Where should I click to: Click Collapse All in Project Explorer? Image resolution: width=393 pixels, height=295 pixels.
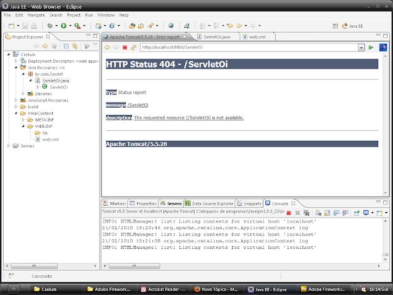click(66, 46)
